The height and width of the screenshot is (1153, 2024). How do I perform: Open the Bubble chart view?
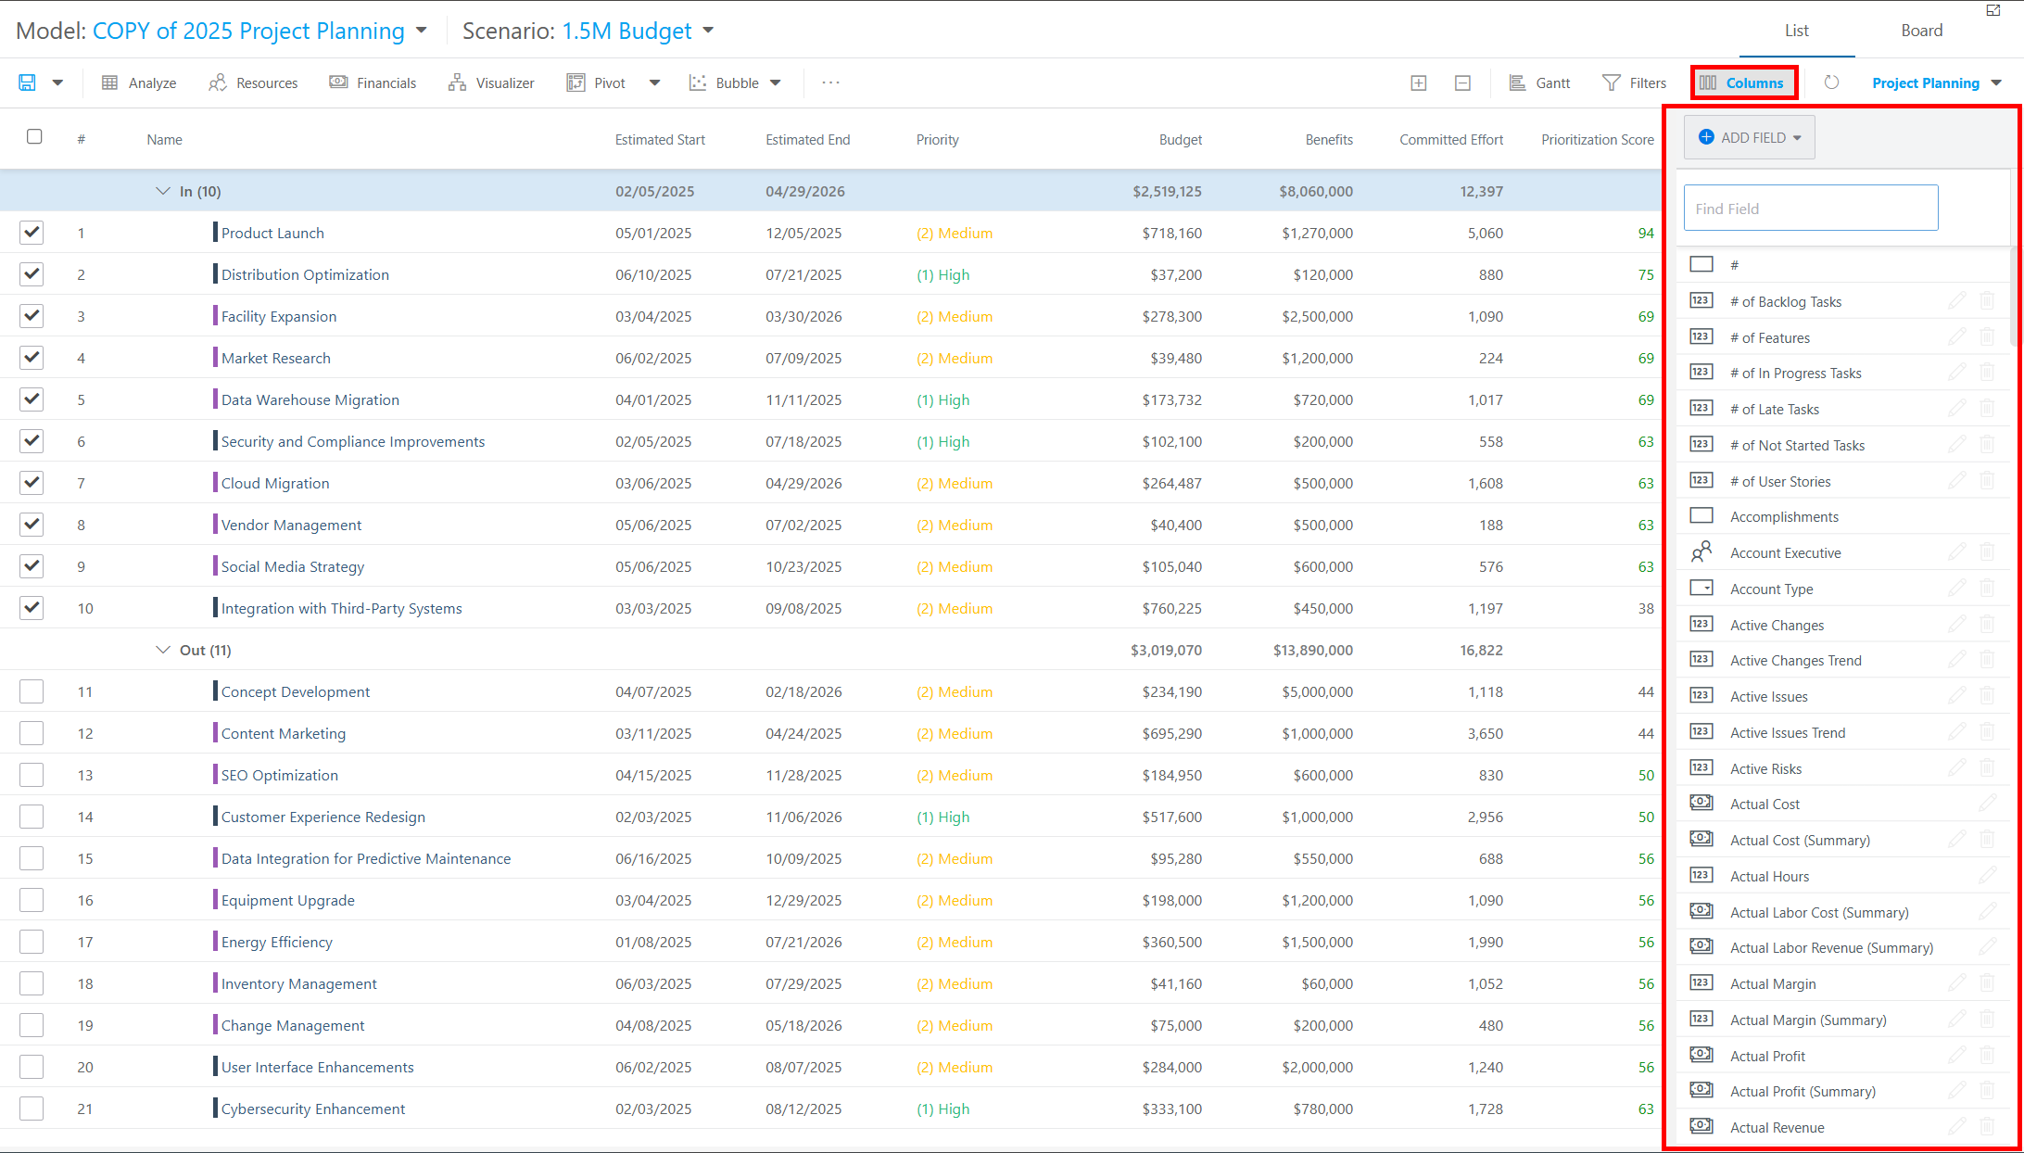(x=724, y=82)
